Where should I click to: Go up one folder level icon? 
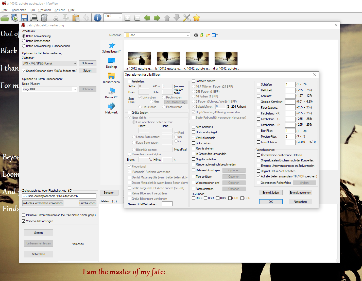pos(202,35)
